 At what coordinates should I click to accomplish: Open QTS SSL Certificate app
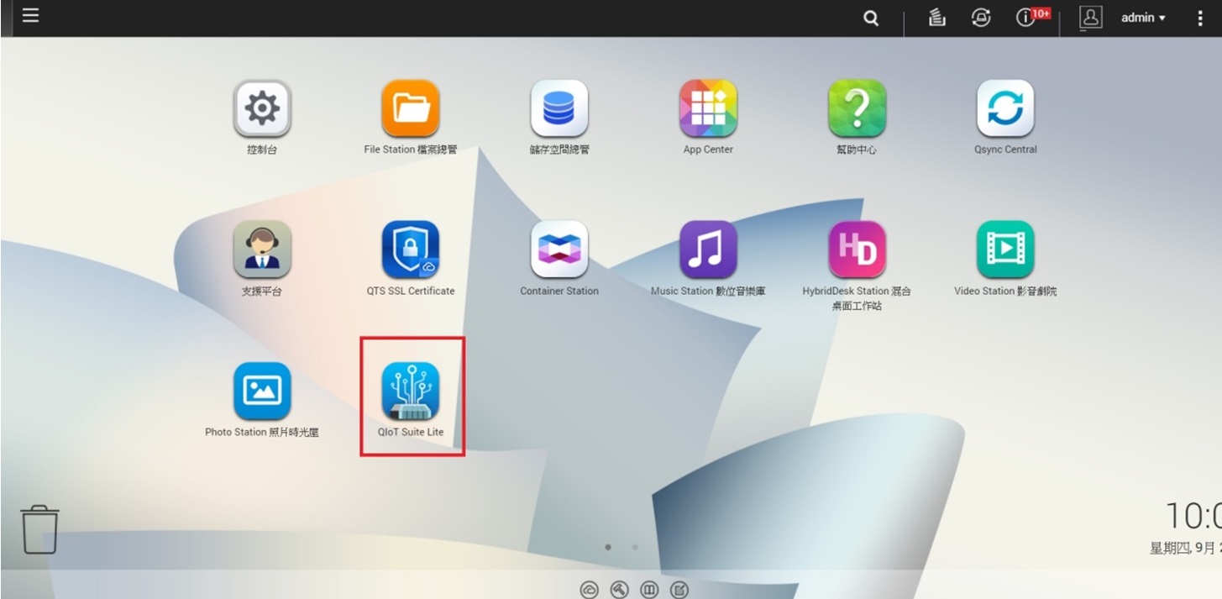(x=411, y=250)
